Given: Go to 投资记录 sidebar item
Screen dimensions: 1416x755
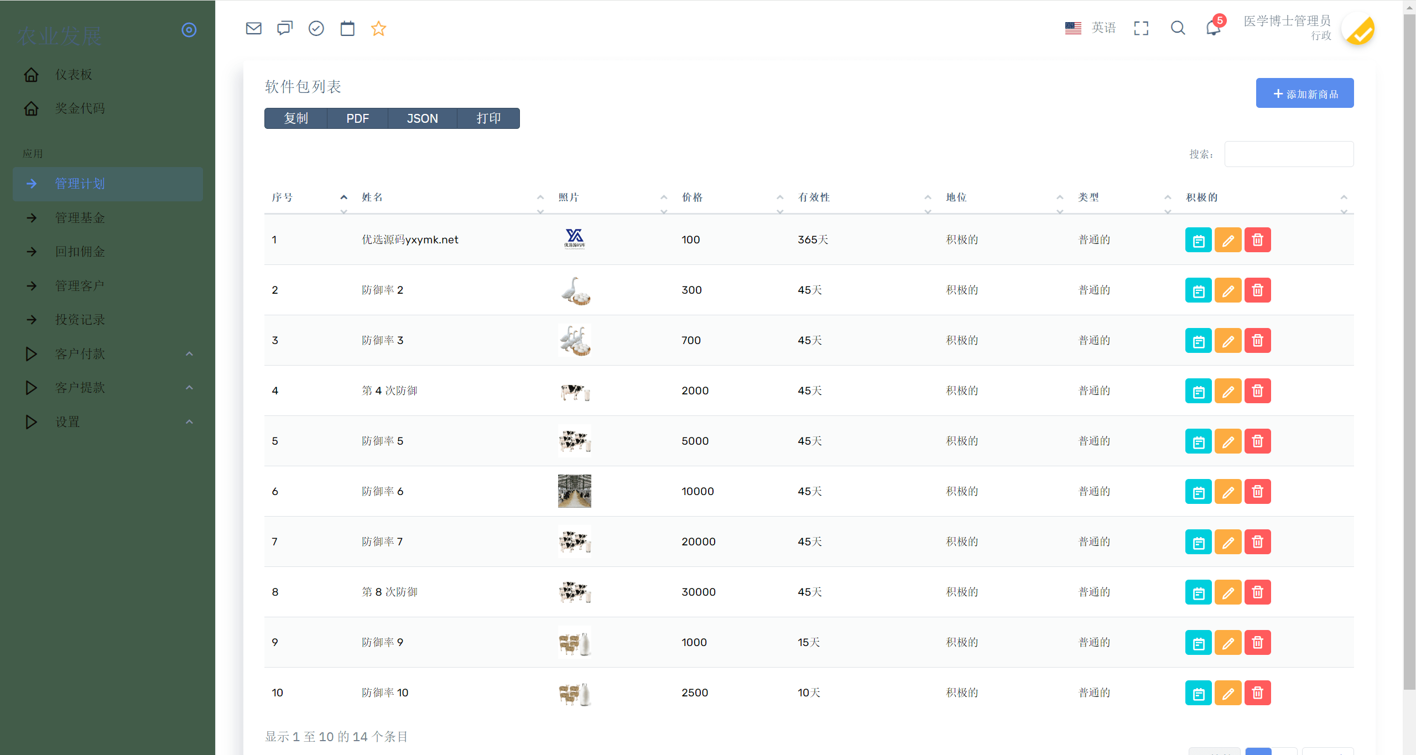Looking at the screenshot, I should click(108, 320).
